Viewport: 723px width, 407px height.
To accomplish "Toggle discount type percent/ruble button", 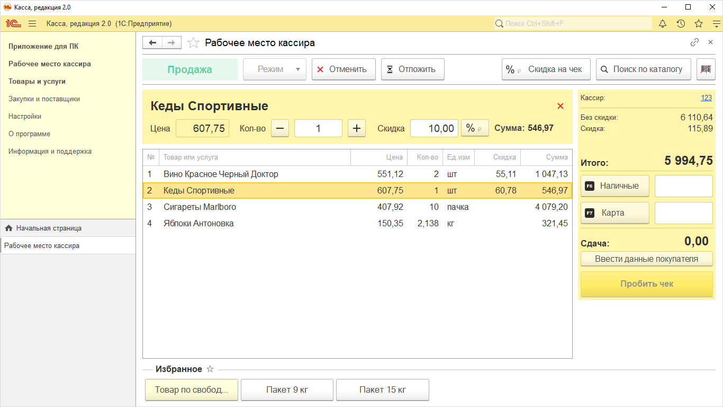I will point(475,128).
